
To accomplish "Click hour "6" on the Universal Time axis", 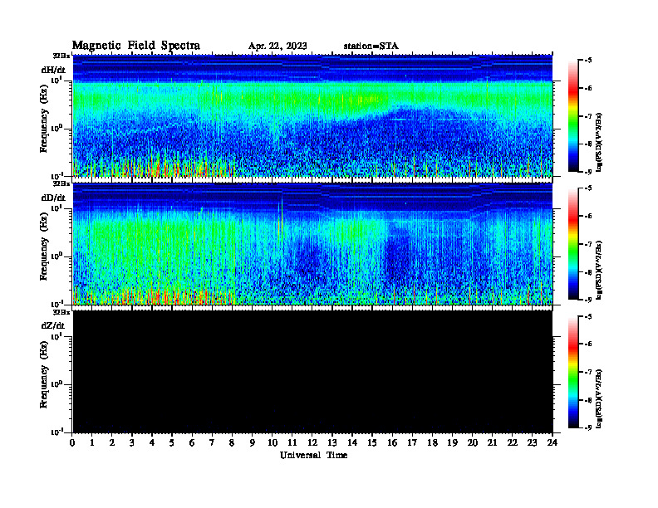I will pyautogui.click(x=192, y=442).
